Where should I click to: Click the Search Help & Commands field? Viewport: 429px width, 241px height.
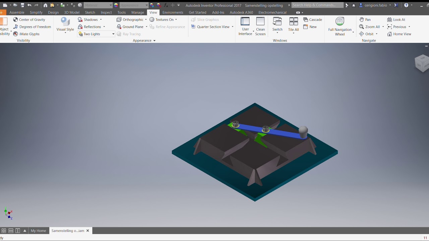pyautogui.click(x=317, y=5)
